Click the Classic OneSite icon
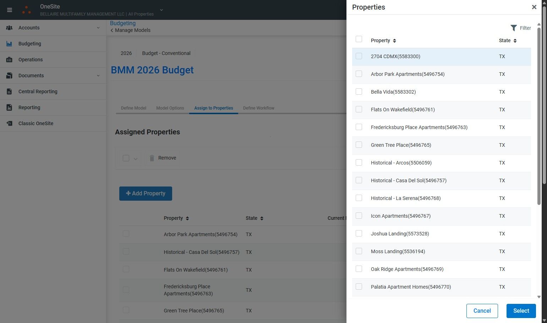 tap(9, 123)
